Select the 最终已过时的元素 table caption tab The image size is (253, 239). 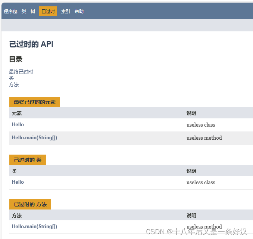click(35, 102)
